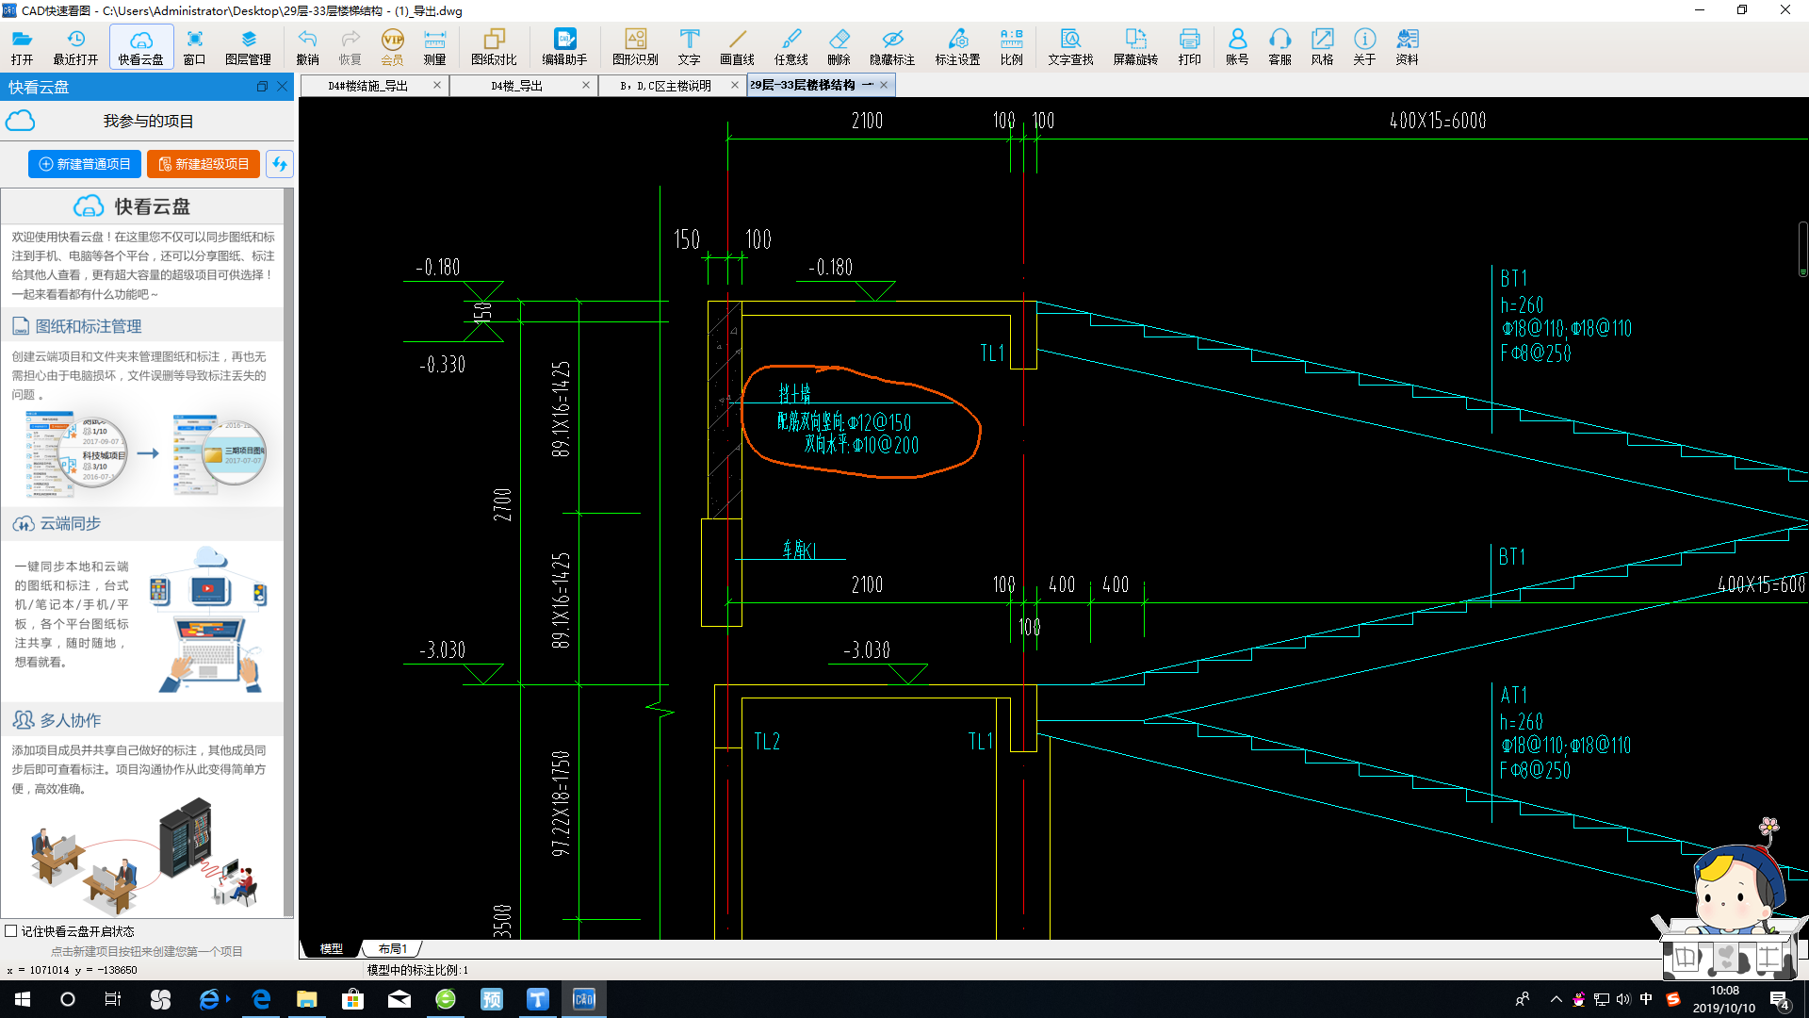This screenshot has height=1018, width=1809.
Task: Click 云端同步 section header
Action: pyautogui.click(x=141, y=523)
